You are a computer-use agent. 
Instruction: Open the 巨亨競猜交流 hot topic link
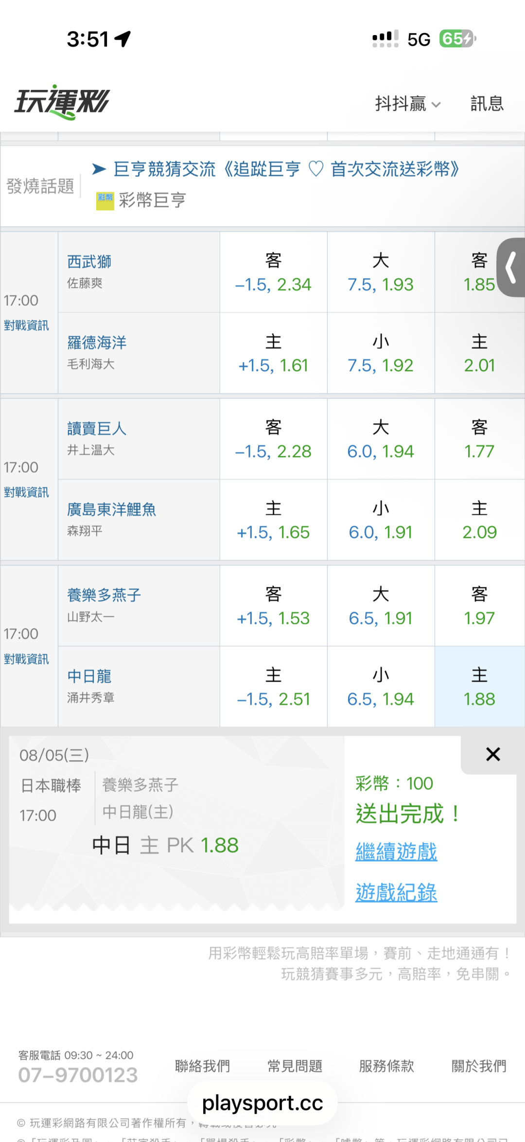pos(286,169)
